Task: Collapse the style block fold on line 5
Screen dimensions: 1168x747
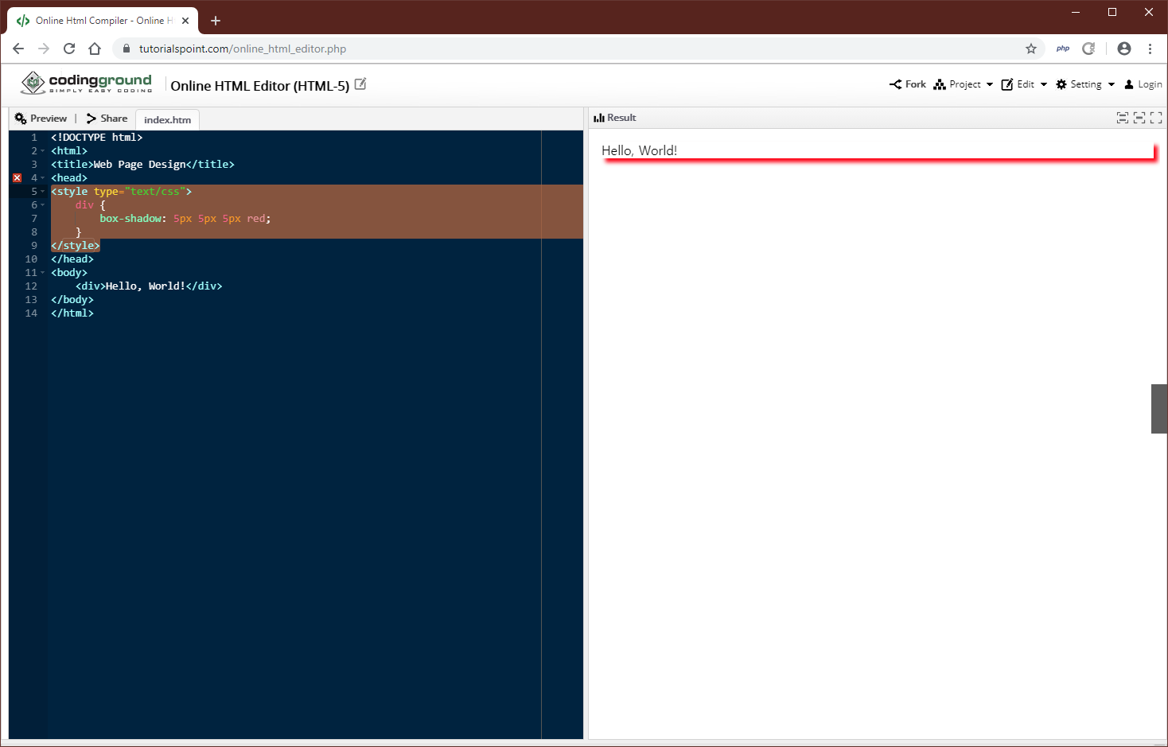Action: click(42, 192)
